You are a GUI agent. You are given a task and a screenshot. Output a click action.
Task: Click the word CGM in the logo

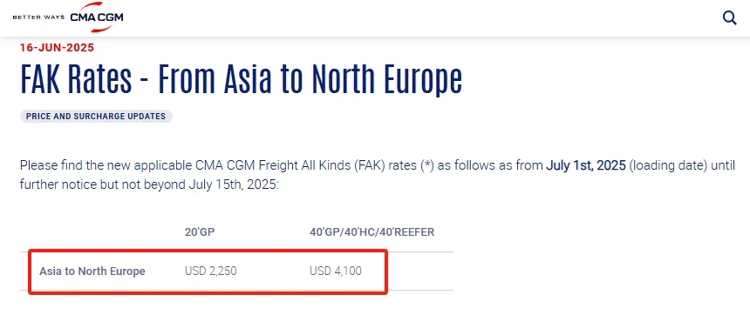(111, 17)
